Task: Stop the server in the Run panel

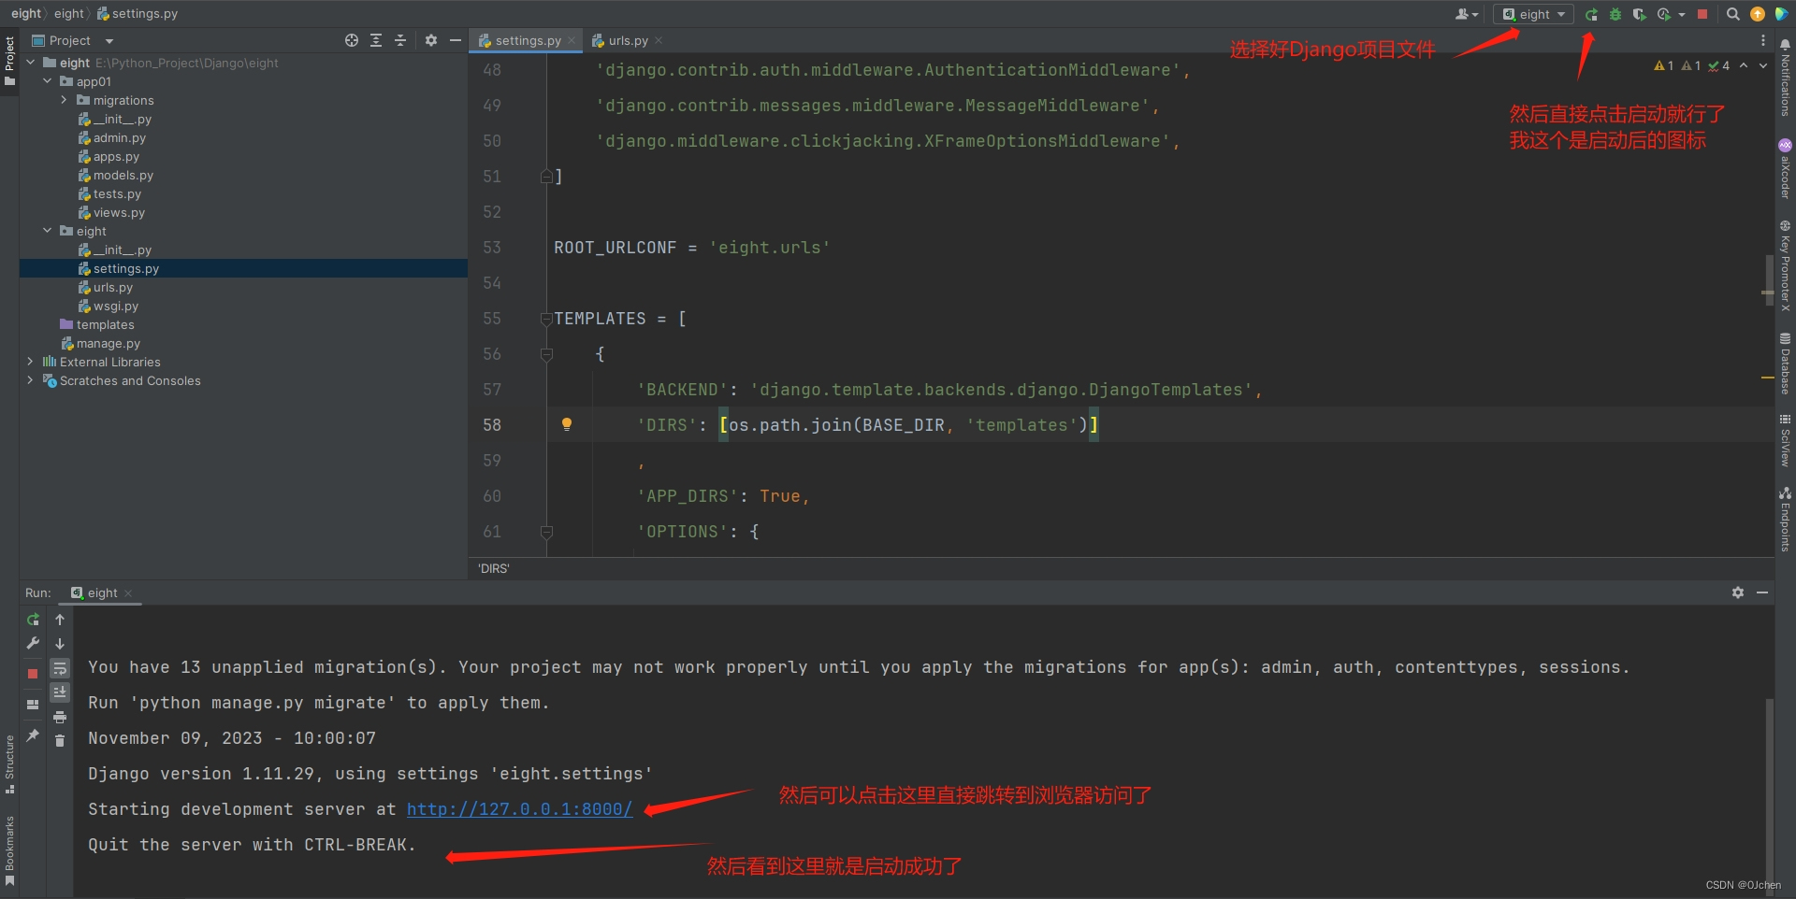Action: pyautogui.click(x=33, y=673)
